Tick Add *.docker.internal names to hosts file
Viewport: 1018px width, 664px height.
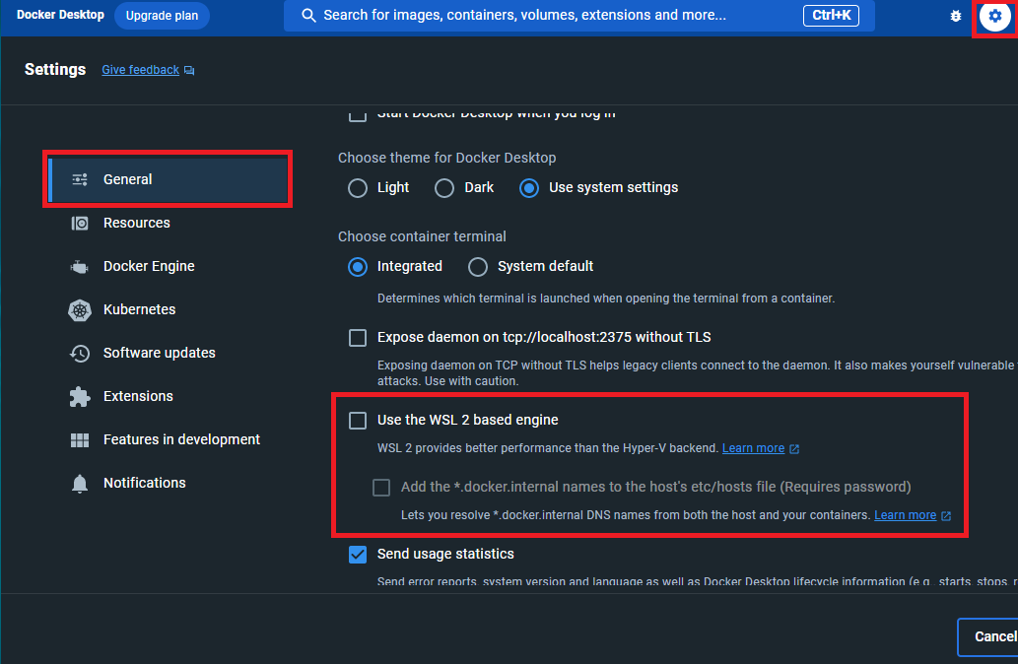[381, 488]
